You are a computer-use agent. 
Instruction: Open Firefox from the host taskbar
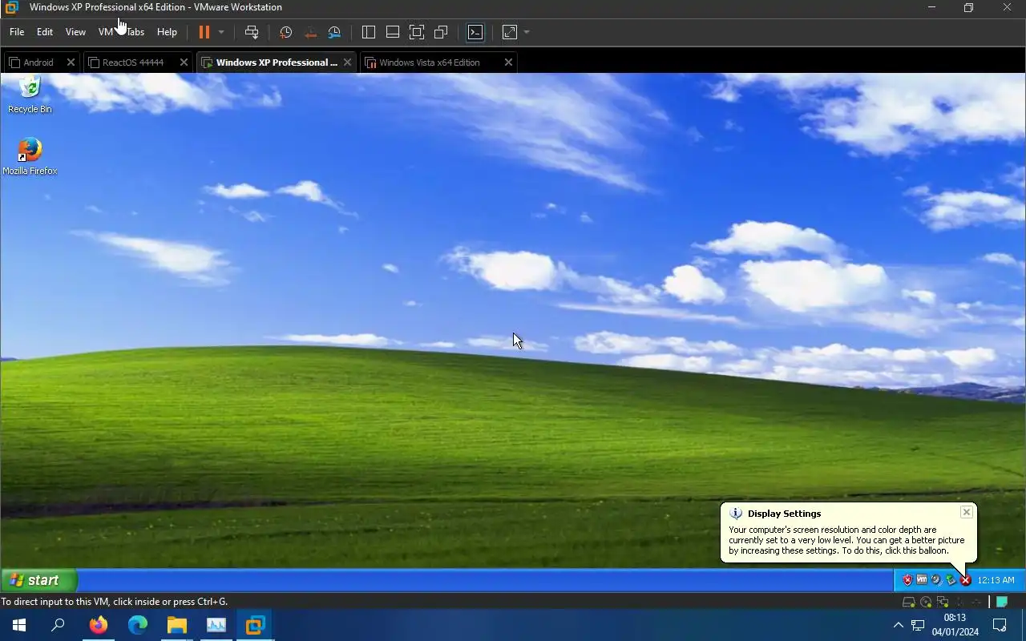(99, 625)
